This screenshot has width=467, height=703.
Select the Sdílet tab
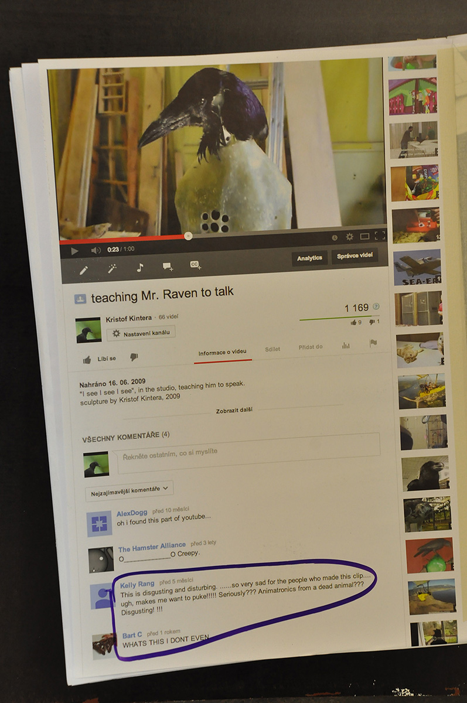click(x=272, y=349)
